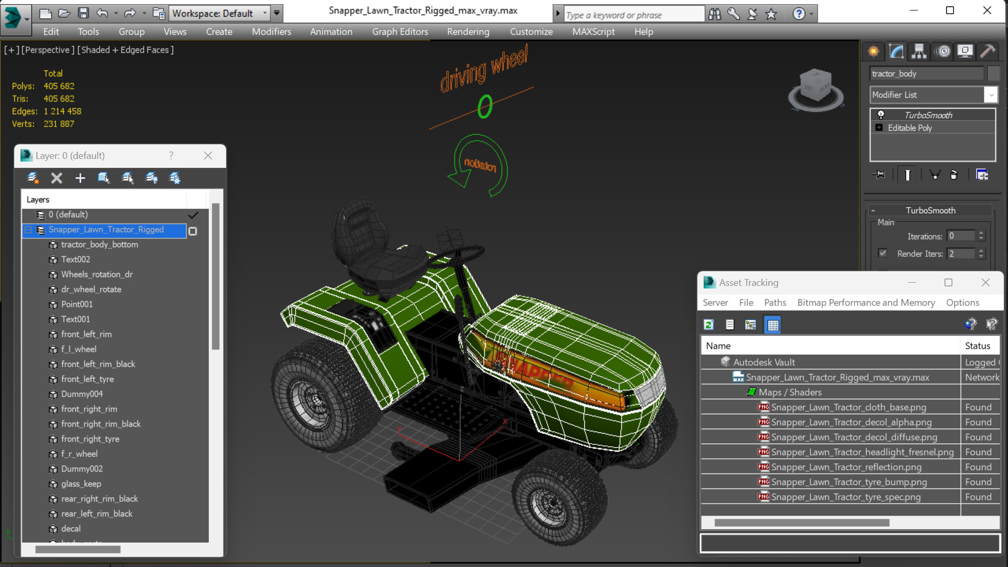Click Refresh icon in Asset Tracking toolbar

pos(708,325)
